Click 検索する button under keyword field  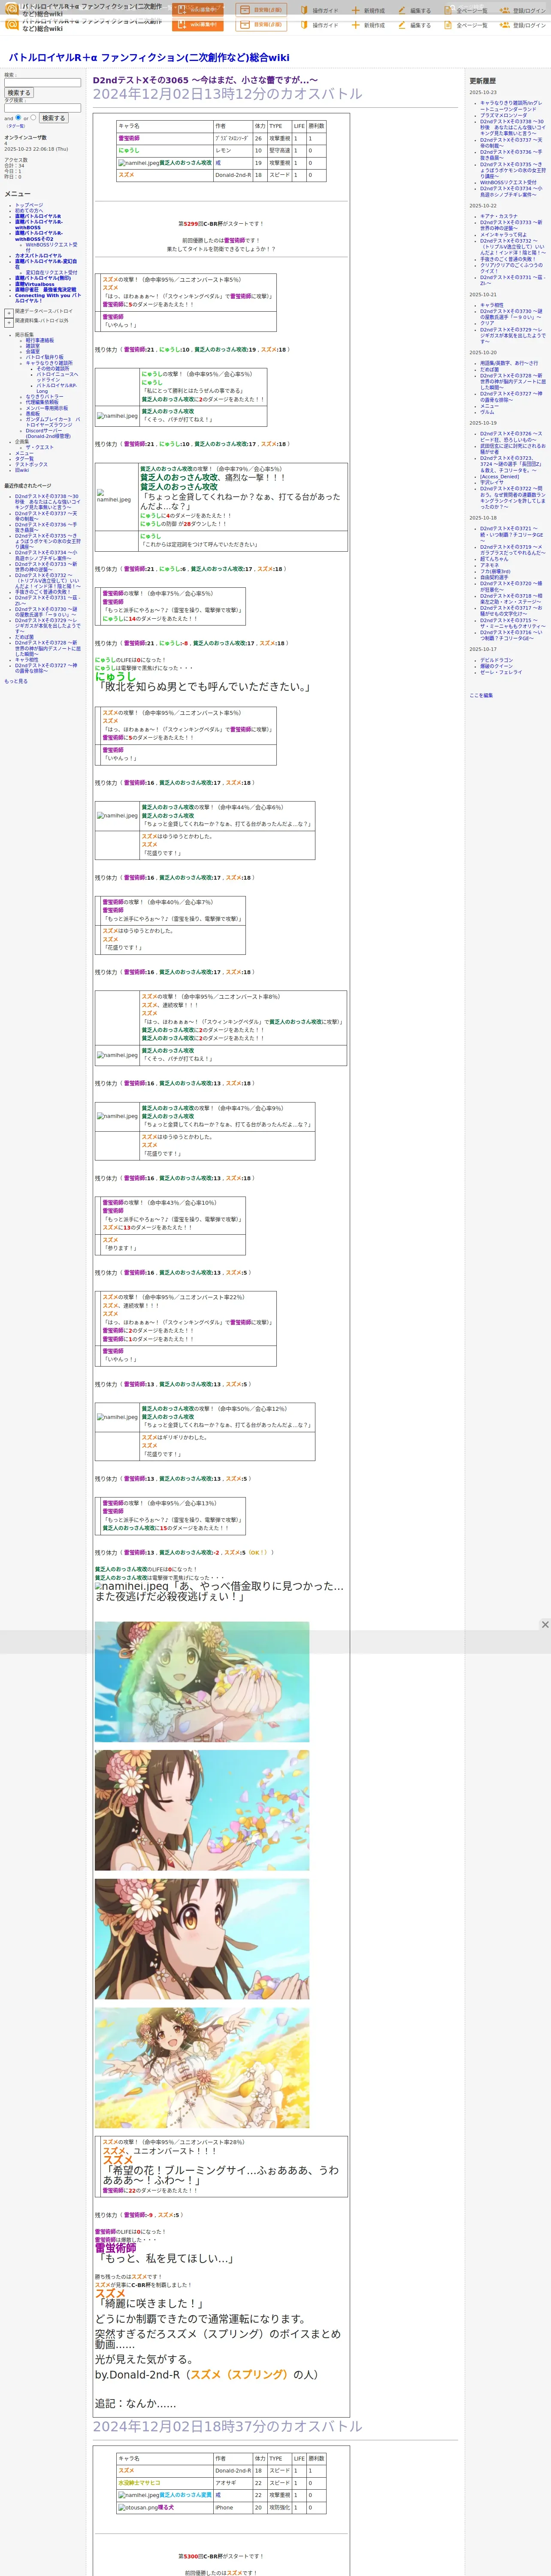pos(19,93)
